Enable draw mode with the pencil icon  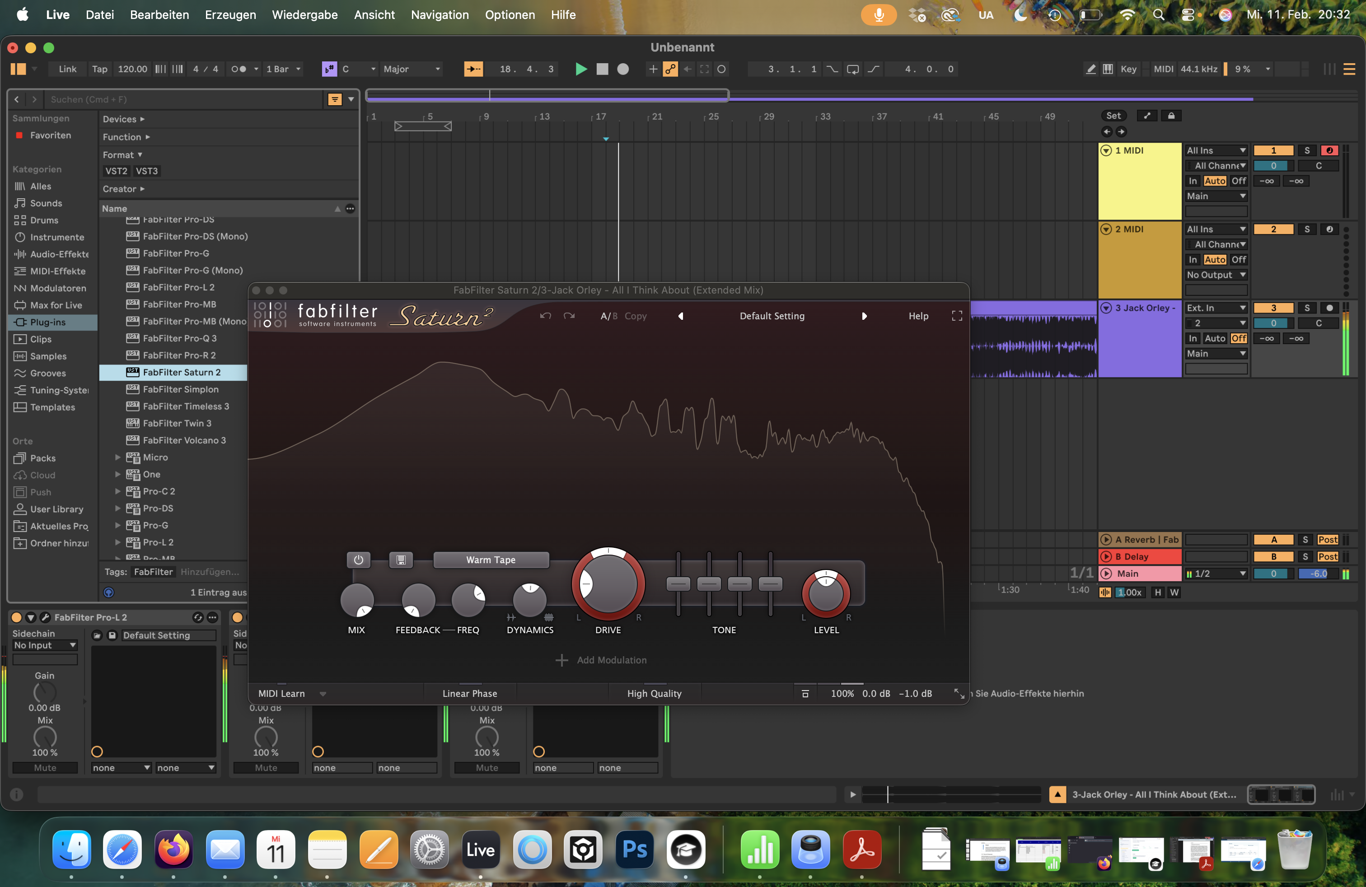1090,69
